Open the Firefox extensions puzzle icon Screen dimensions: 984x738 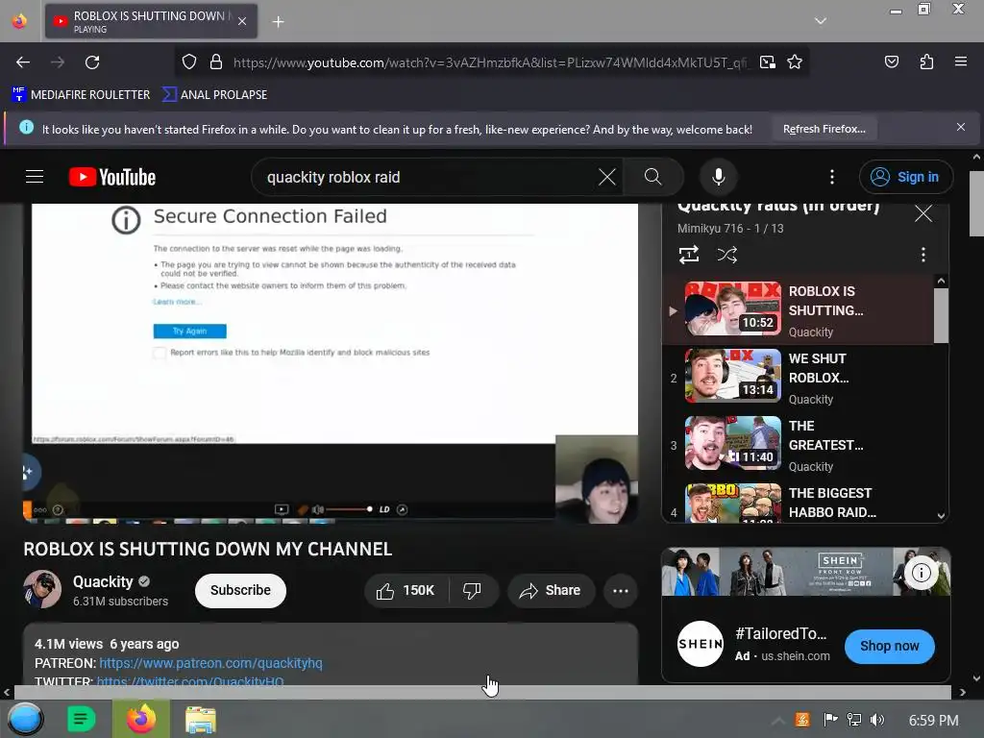(x=926, y=62)
